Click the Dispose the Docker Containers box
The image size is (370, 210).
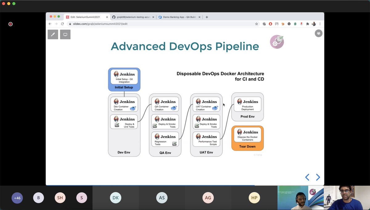coord(248,135)
